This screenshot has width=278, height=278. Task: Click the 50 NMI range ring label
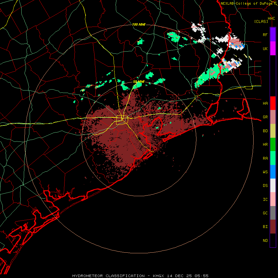[139, 82]
